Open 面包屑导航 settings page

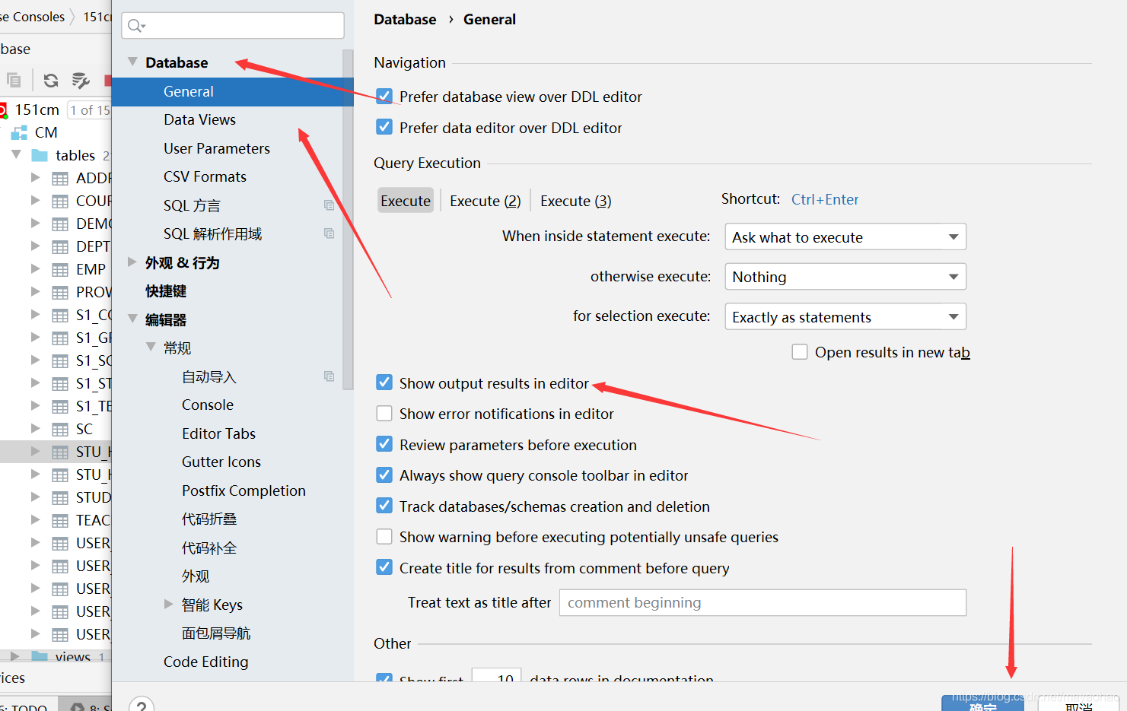[x=216, y=633]
